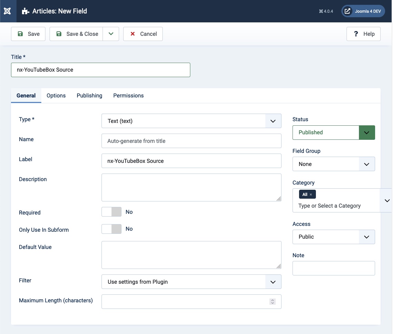Click the Title input field
Screen dimensions: 393x334
point(100,70)
